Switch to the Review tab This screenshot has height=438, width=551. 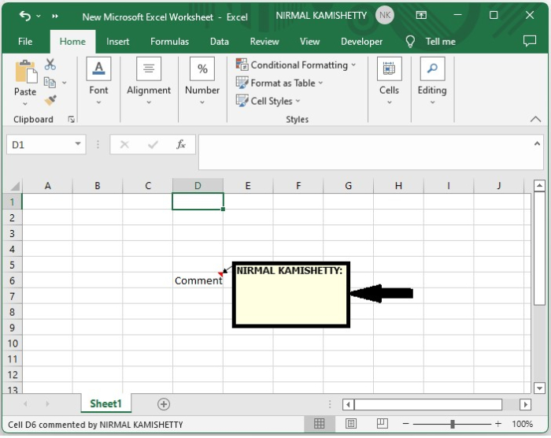coord(264,42)
